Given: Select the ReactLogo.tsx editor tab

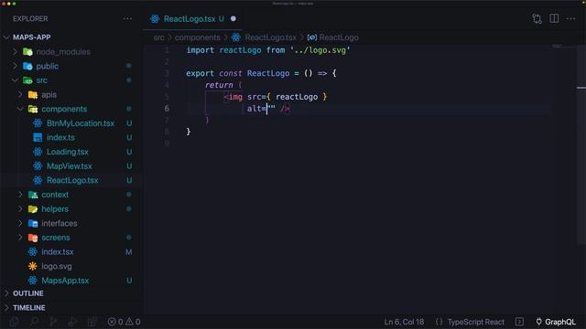Looking at the screenshot, I should (x=193, y=18).
